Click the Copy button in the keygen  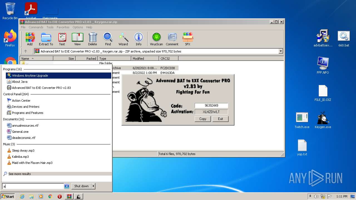(203, 119)
